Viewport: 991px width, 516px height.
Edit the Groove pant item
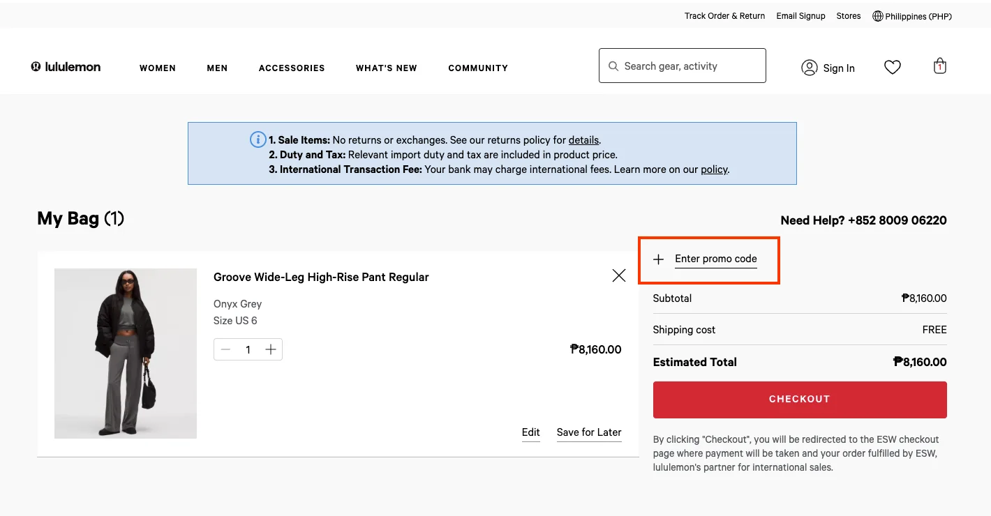531,432
